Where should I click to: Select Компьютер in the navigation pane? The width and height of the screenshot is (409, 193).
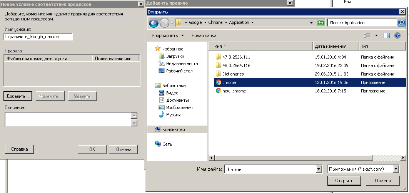[x=173, y=129]
